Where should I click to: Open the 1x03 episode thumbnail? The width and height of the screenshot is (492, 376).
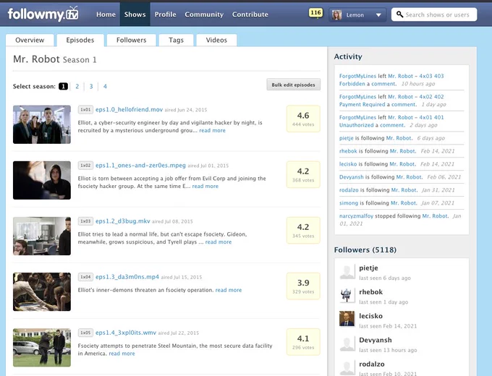[x=42, y=236]
